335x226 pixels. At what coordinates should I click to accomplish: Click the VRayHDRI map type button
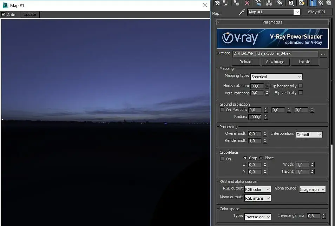tap(316, 12)
